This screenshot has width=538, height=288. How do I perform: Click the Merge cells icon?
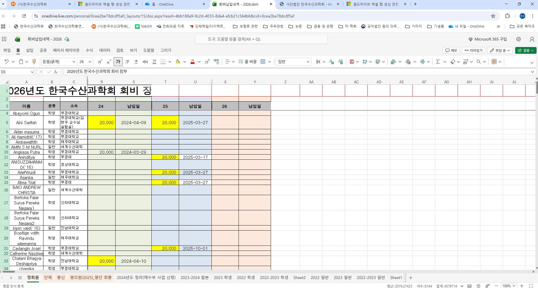tap(263, 62)
